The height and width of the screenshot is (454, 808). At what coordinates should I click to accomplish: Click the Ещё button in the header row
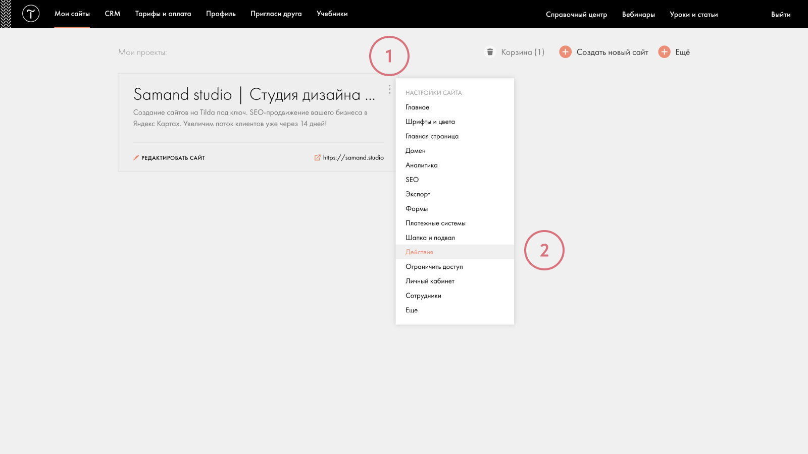683,52
